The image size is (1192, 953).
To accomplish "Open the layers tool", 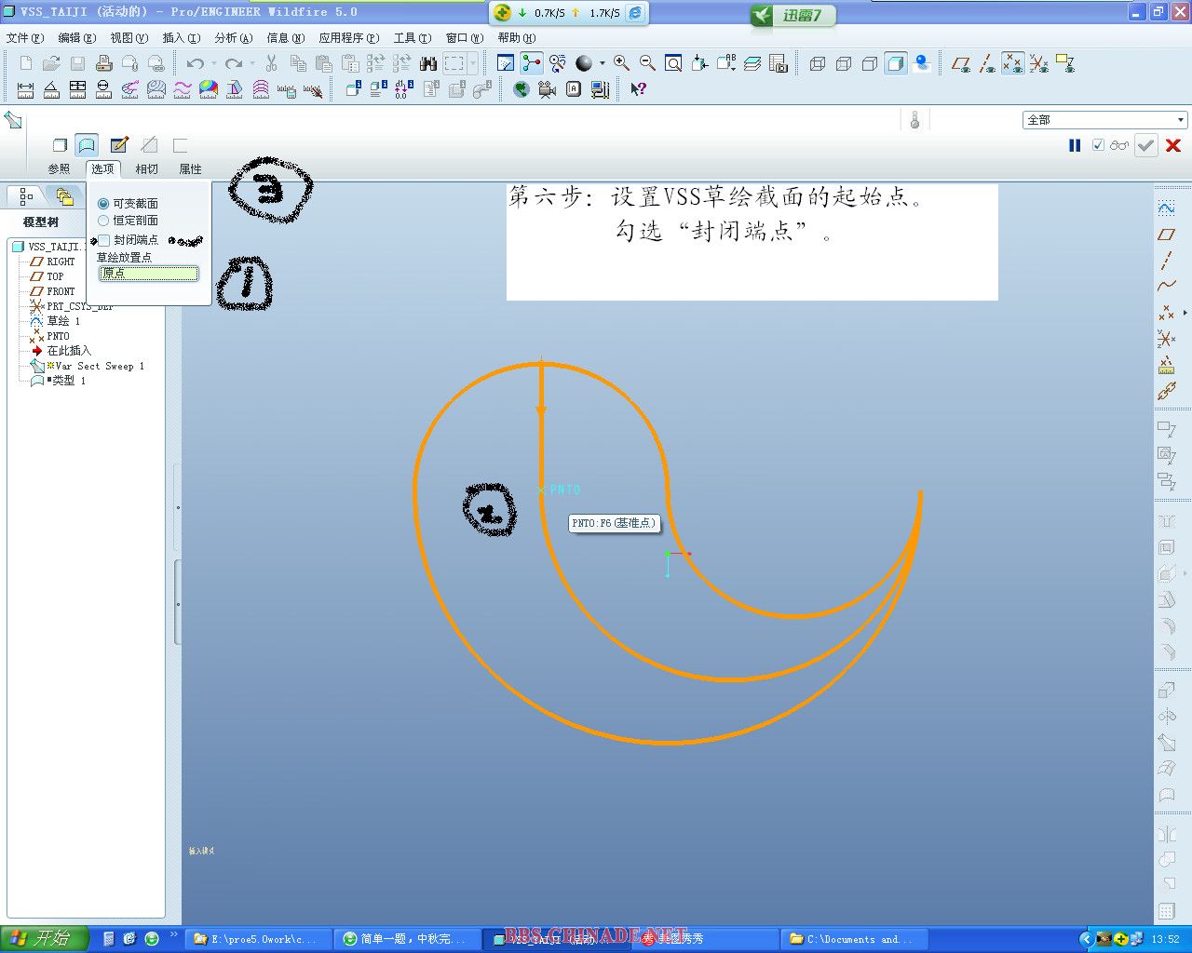I will [752, 63].
